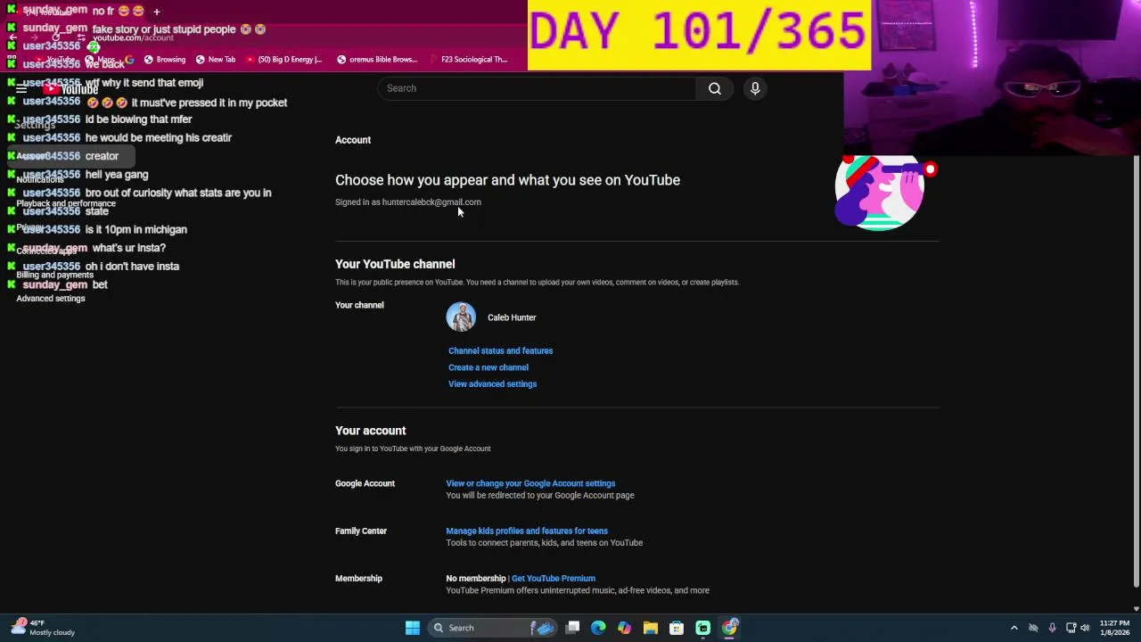Open the clock showing 11:27 PM

tap(1114, 628)
